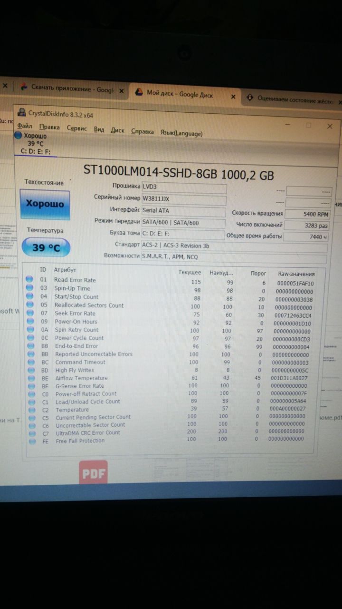Click the status icon for Temperature attribute
The height and width of the screenshot is (609, 342).
pyautogui.click(x=32, y=410)
